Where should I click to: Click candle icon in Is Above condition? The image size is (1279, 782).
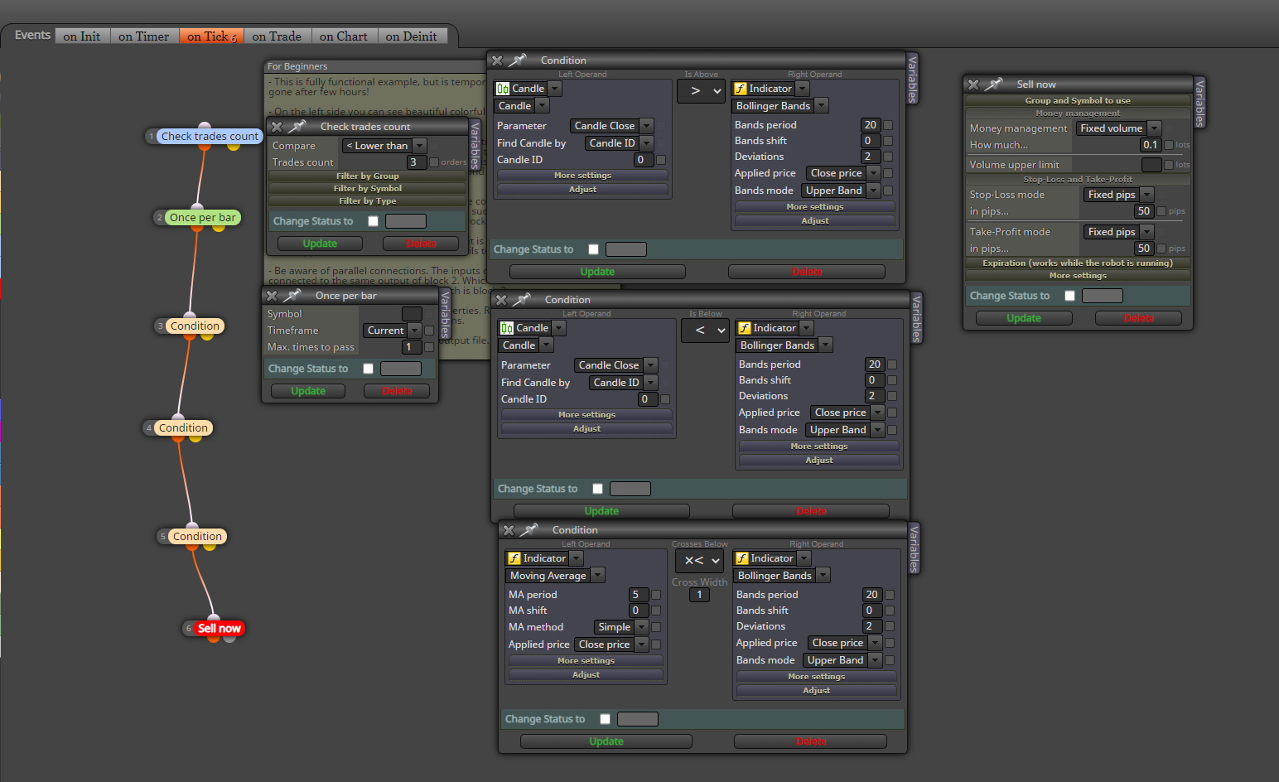point(503,89)
